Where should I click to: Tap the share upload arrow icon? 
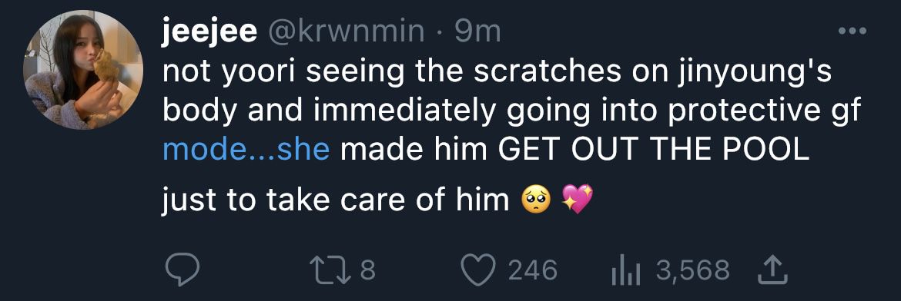click(x=772, y=270)
